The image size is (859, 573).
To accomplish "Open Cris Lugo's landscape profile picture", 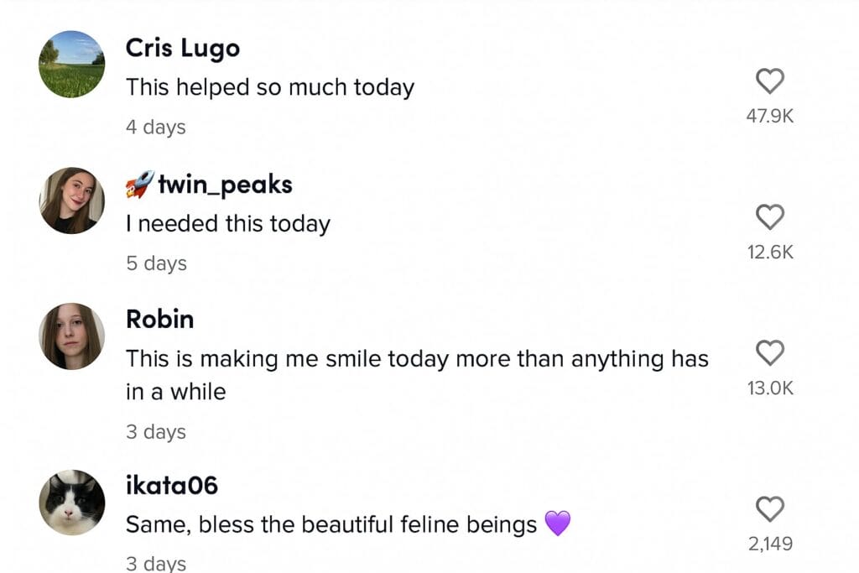I will [72, 64].
